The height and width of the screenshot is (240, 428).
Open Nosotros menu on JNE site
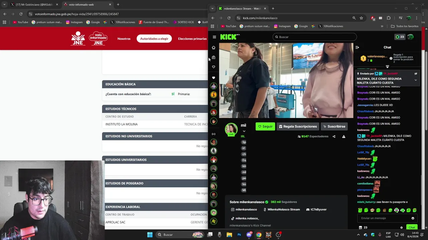pos(124,39)
